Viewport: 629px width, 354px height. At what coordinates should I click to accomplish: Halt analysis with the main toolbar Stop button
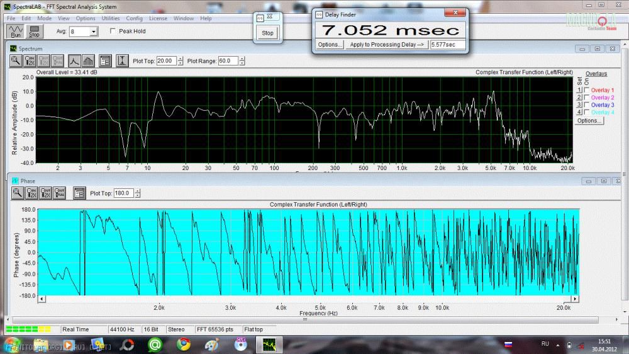34,31
